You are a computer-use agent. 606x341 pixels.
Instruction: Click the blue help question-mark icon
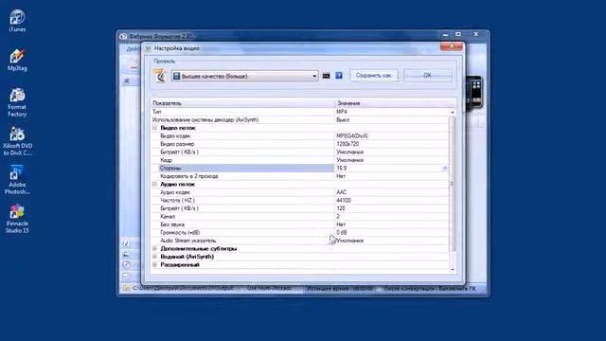[x=339, y=76]
